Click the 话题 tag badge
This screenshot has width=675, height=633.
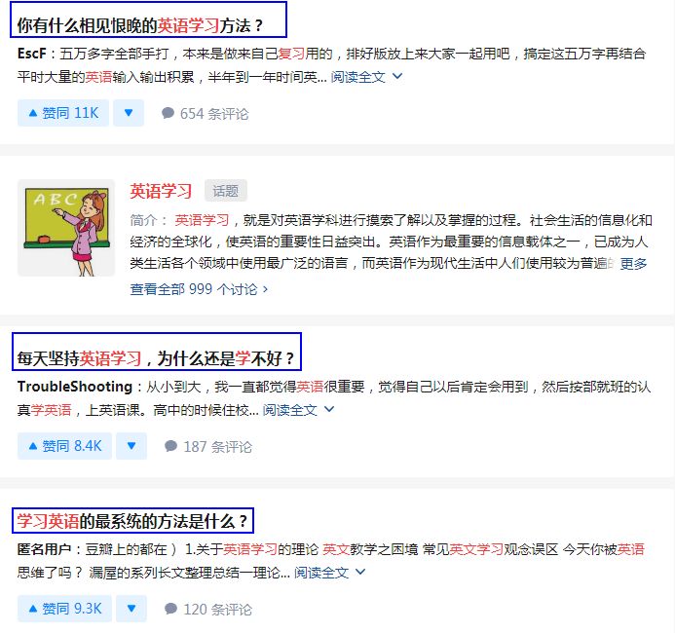point(226,191)
